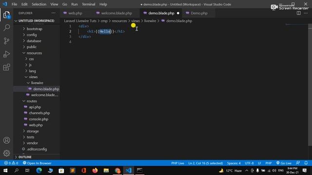Open Sublime Text from taskbar

point(73,171)
